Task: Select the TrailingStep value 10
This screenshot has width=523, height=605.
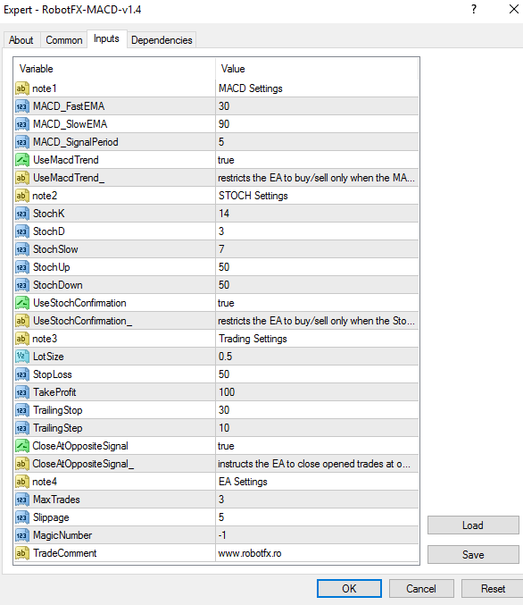Action: click(317, 428)
